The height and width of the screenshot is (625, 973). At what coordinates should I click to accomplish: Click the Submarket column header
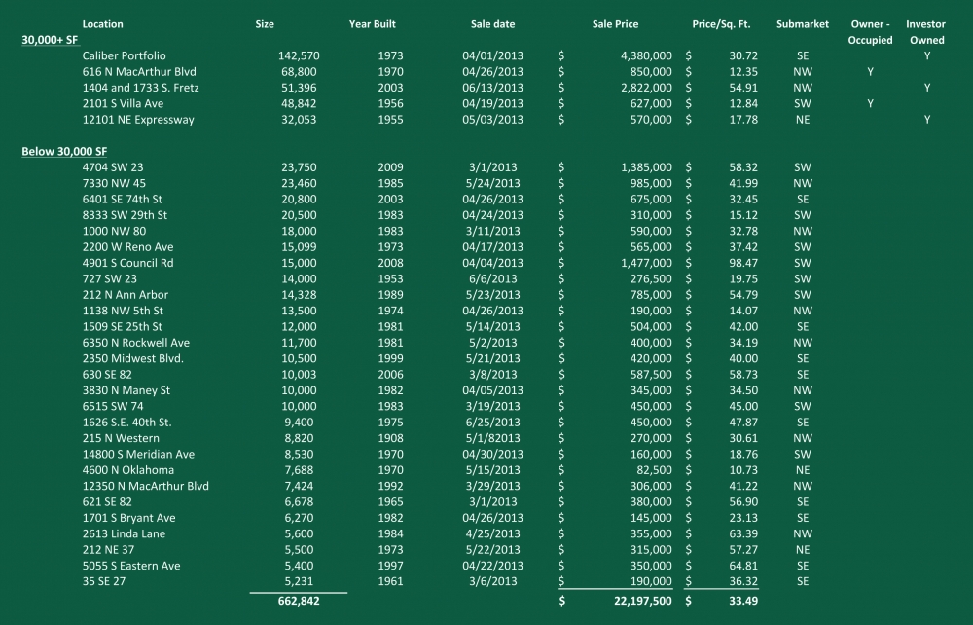point(803,24)
